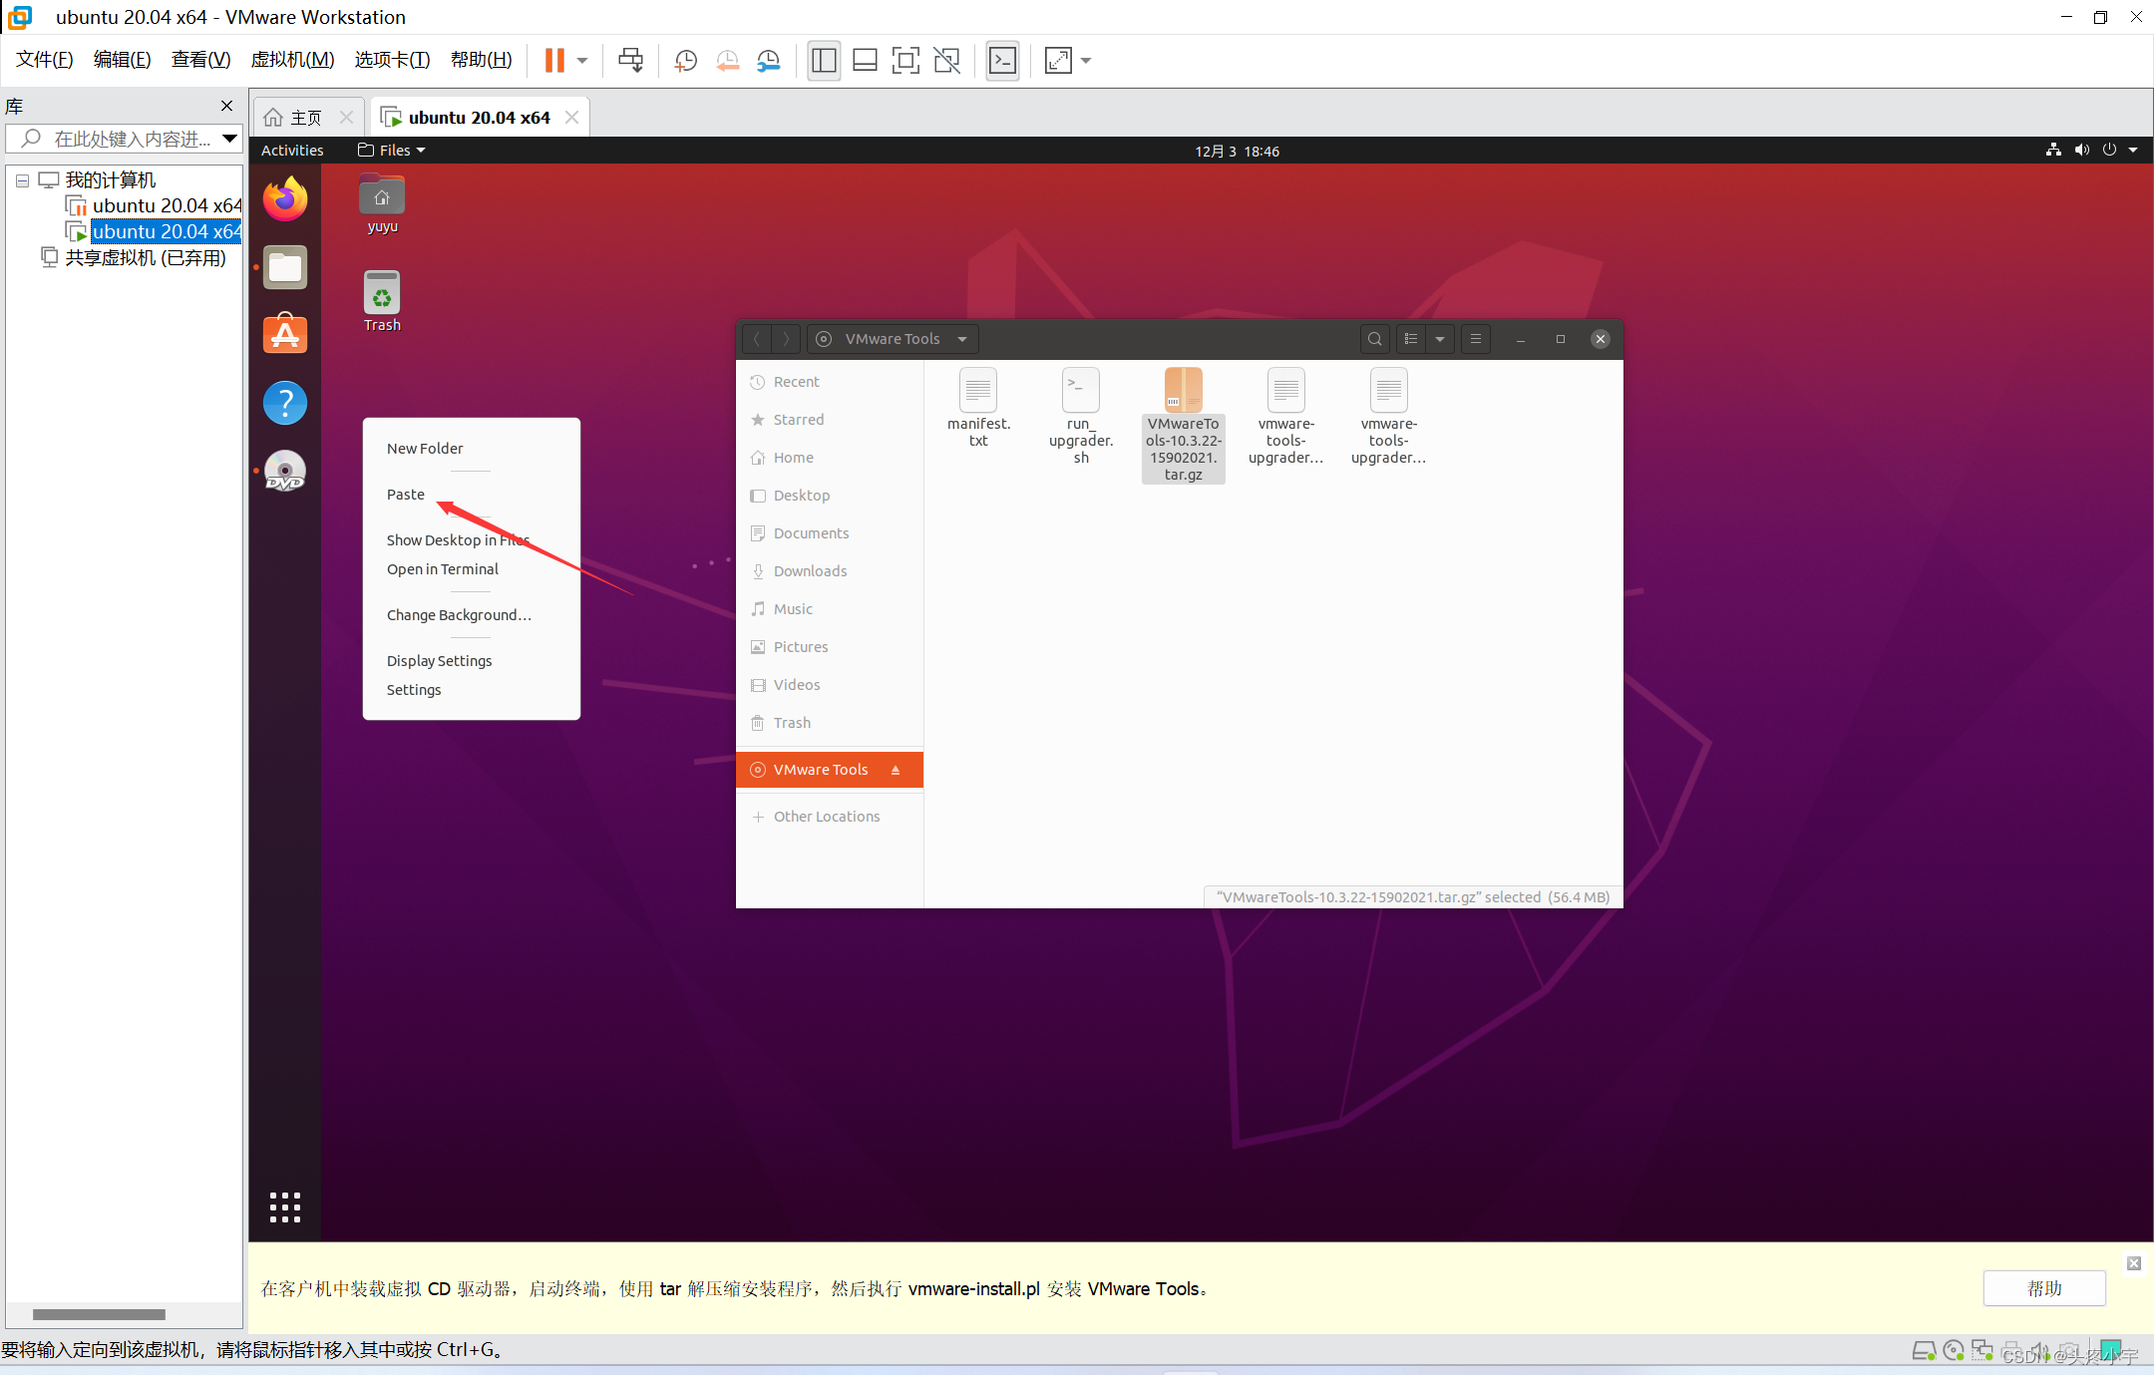The image size is (2154, 1375).
Task: Open the Files app menu in top bar
Action: tap(392, 151)
